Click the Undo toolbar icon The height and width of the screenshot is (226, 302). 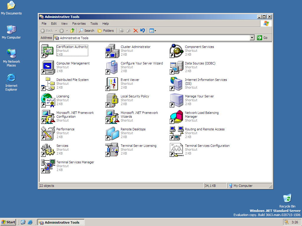tap(143, 31)
